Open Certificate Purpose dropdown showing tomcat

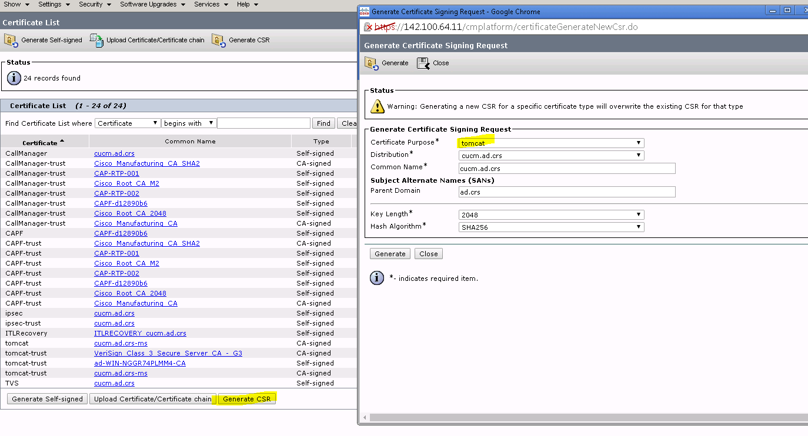551,143
